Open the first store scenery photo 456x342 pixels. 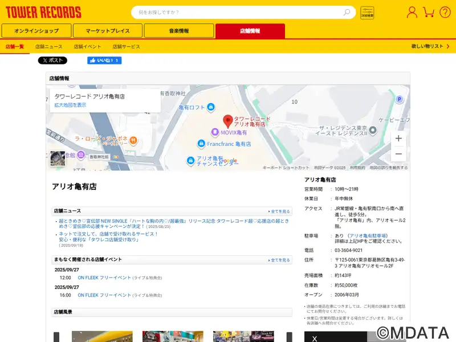[x=102, y=336]
